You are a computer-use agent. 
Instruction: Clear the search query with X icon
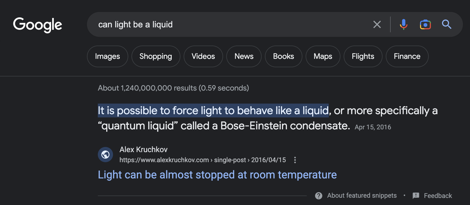(377, 24)
